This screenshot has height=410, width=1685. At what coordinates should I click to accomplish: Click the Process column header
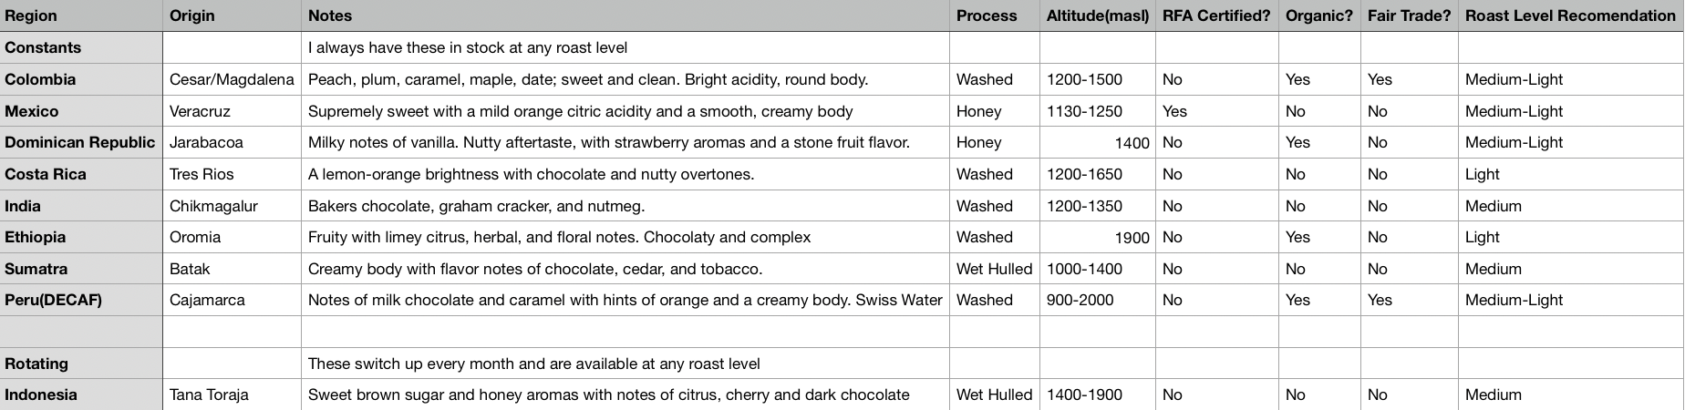click(994, 15)
